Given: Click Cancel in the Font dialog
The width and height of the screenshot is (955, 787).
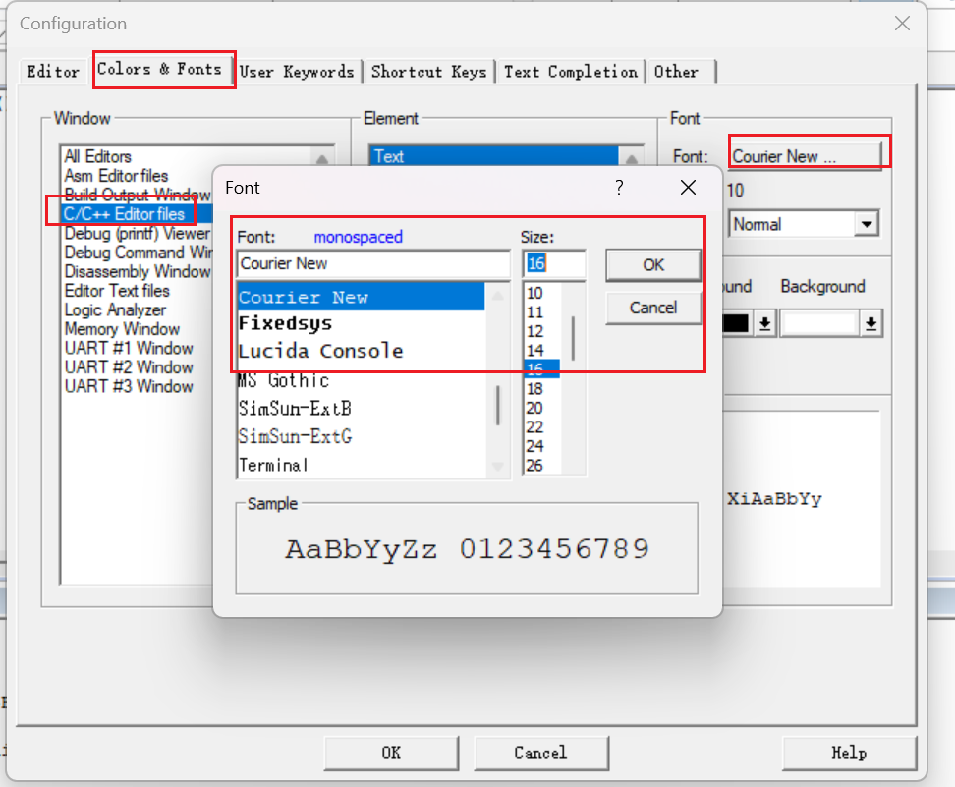Looking at the screenshot, I should [653, 308].
